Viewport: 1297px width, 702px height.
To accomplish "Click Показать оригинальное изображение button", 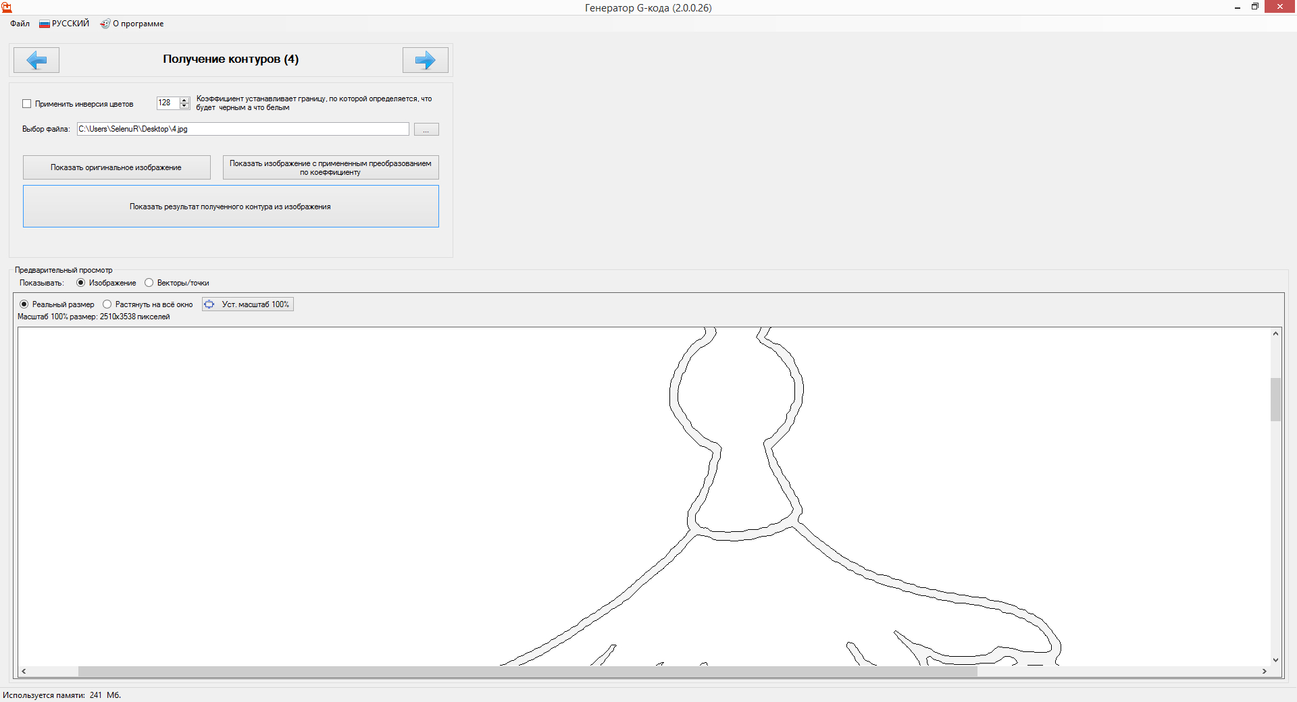I will (117, 167).
